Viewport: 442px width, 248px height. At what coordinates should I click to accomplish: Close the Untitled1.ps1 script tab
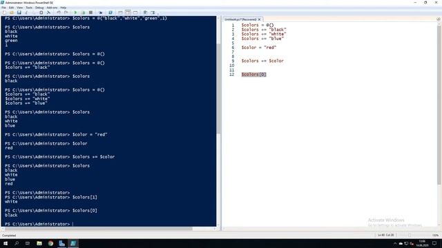coord(260,19)
